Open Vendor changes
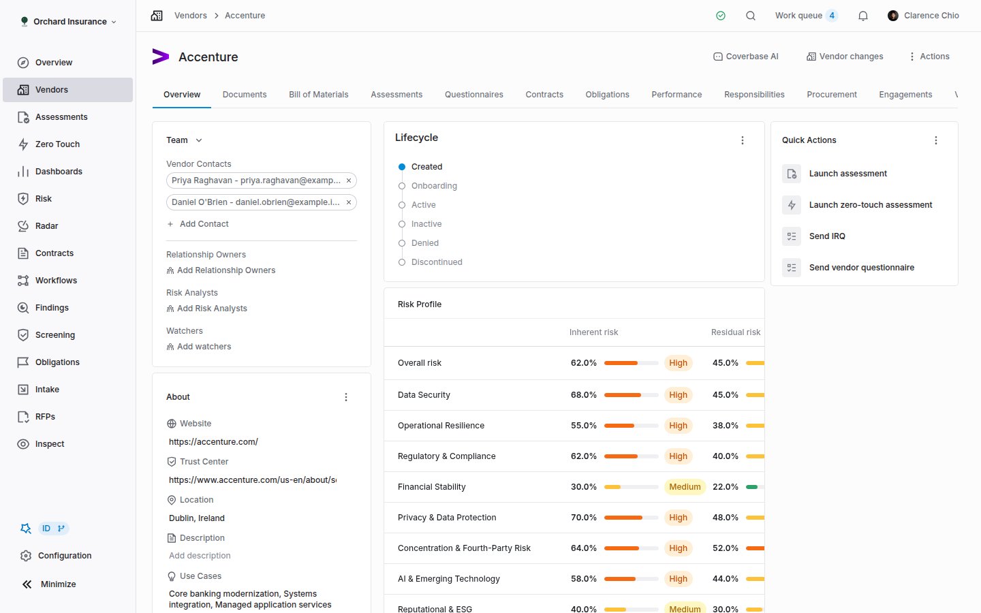Image resolution: width=981 pixels, height=613 pixels. click(845, 57)
